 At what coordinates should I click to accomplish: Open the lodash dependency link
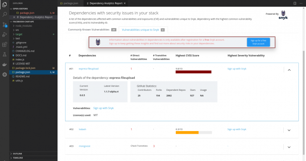click(83, 129)
